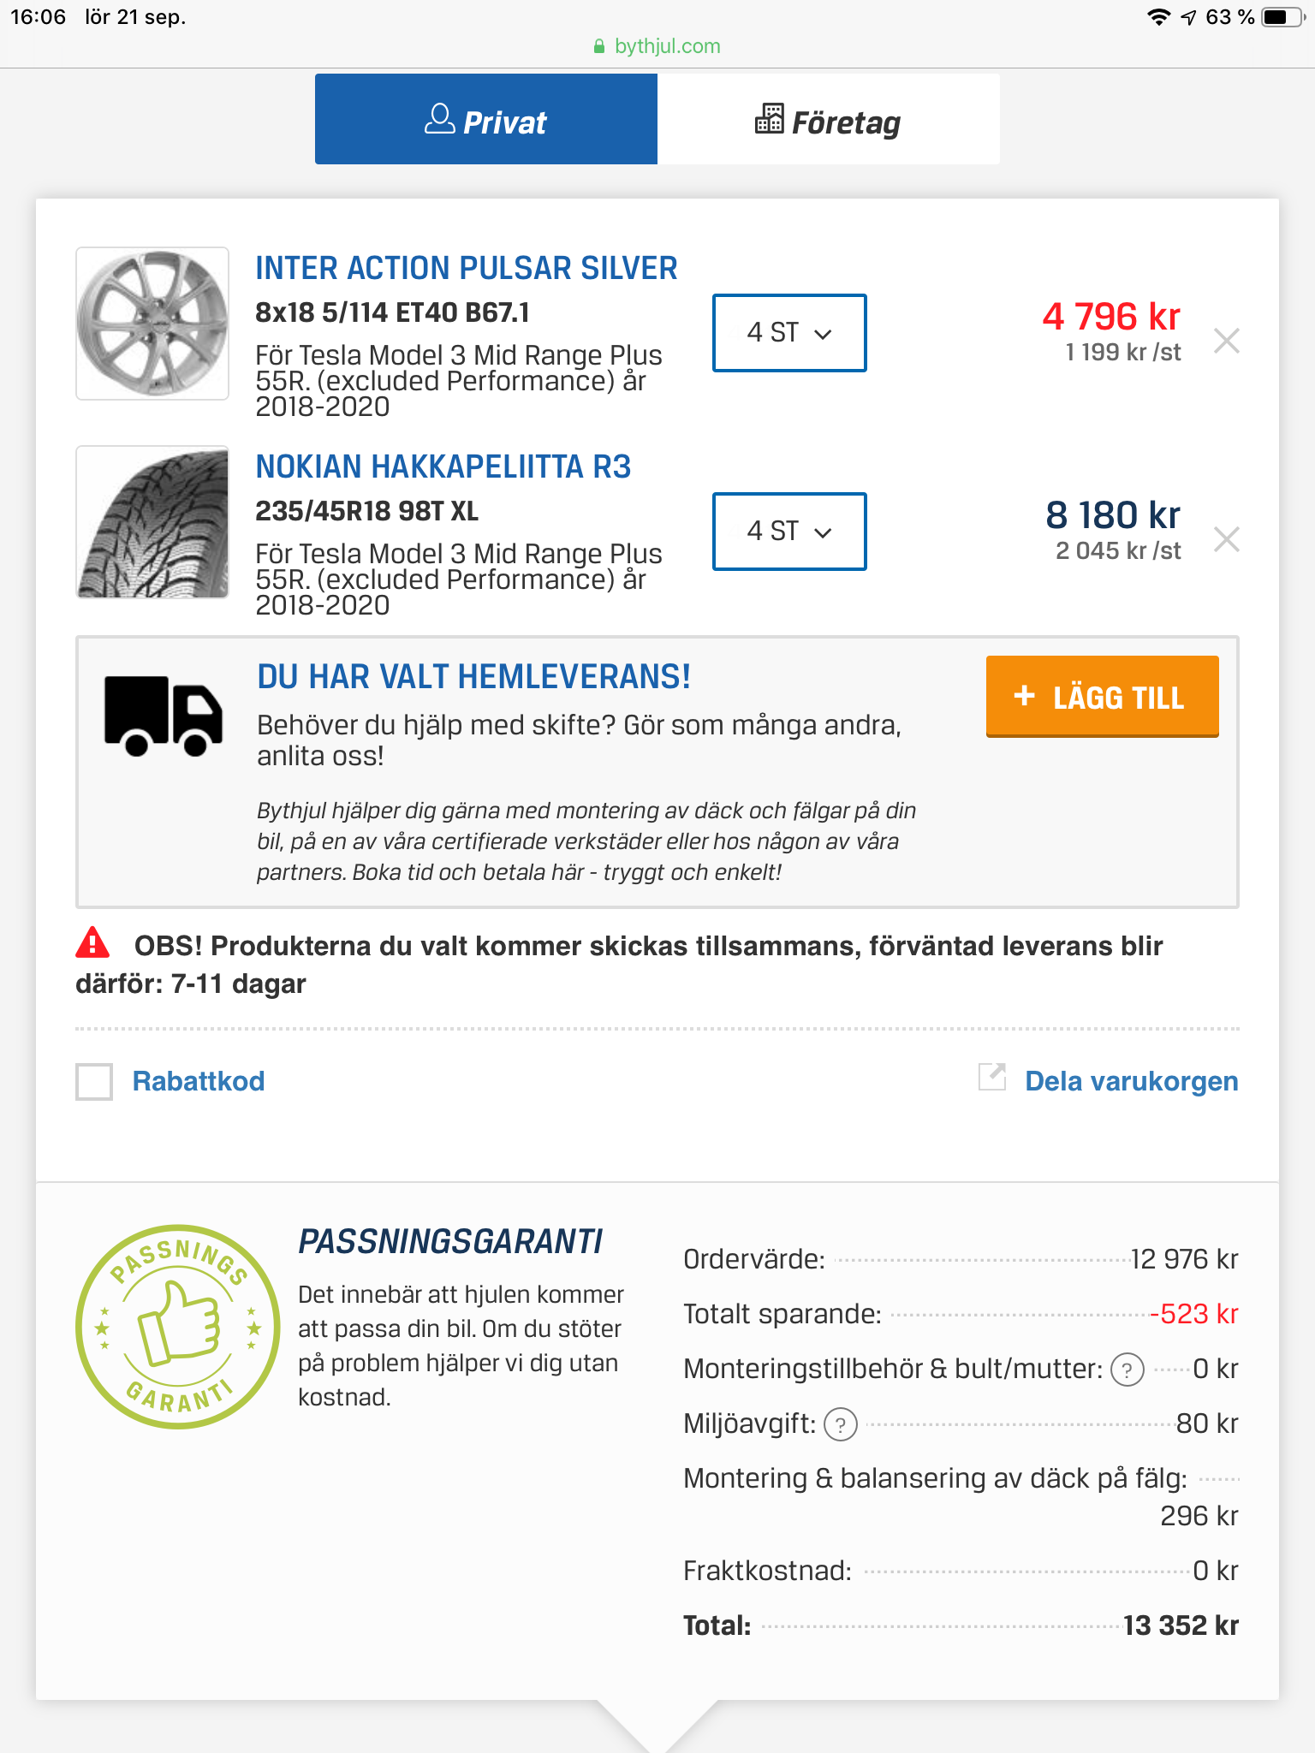Open the Inter Action Pulsar Silver product link
Screen dimensions: 1315x1753
click(x=466, y=268)
